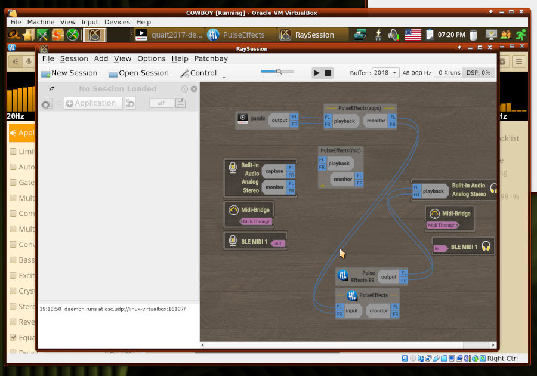Stop JACK transport with the stop button
Viewport: 537px width, 376px height.
click(328, 73)
